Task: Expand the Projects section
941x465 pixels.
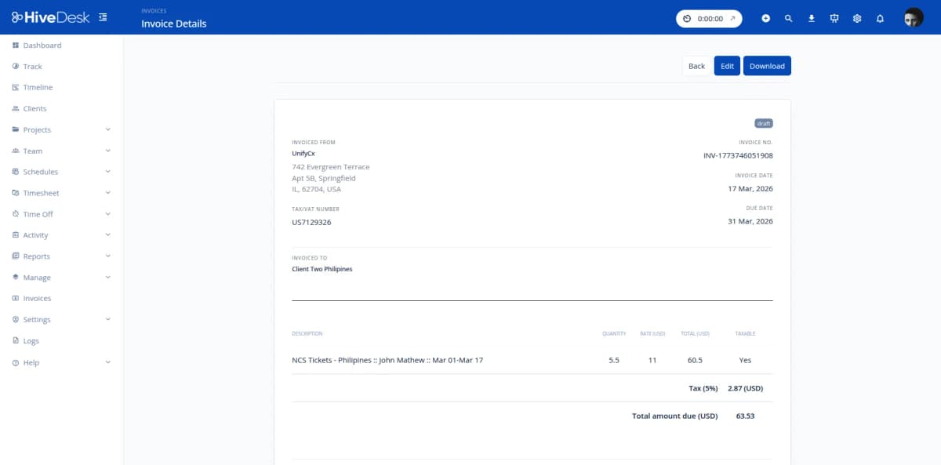Action: pyautogui.click(x=37, y=129)
